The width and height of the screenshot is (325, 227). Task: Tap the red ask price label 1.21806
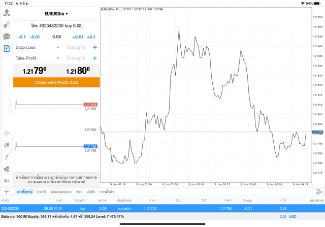coord(90,105)
